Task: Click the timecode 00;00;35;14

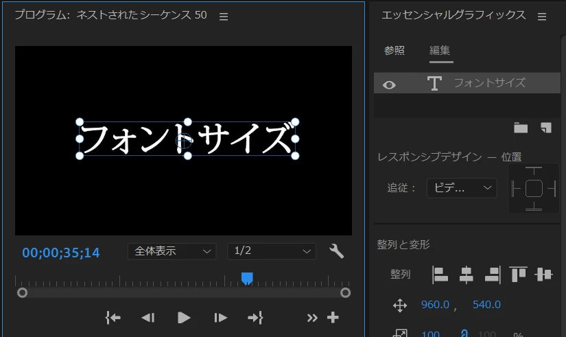Action: pos(60,253)
